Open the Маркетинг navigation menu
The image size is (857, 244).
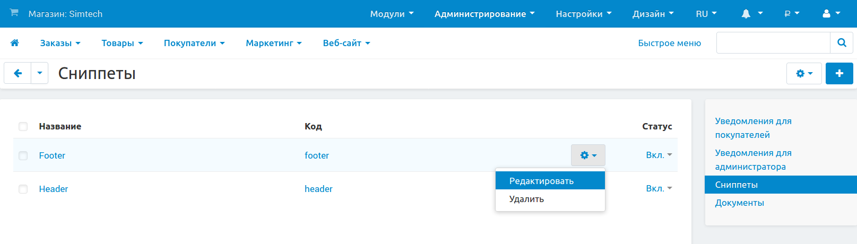pyautogui.click(x=273, y=43)
